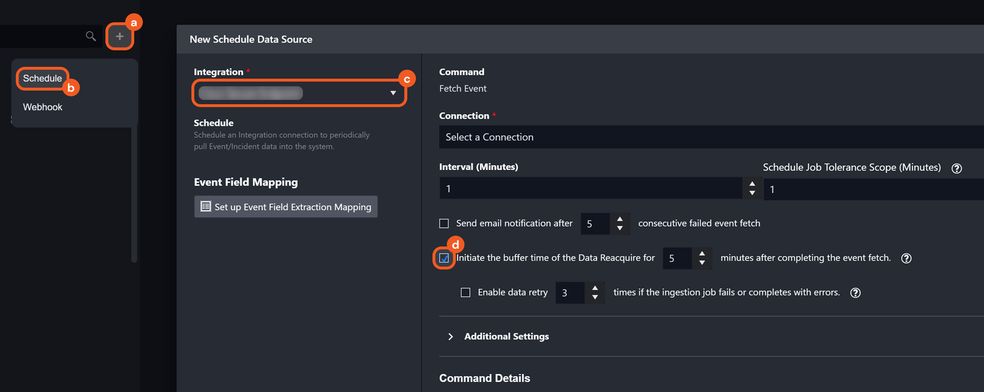
Task: Increase Data Reacquire buffer minutes stepper
Action: click(x=702, y=254)
